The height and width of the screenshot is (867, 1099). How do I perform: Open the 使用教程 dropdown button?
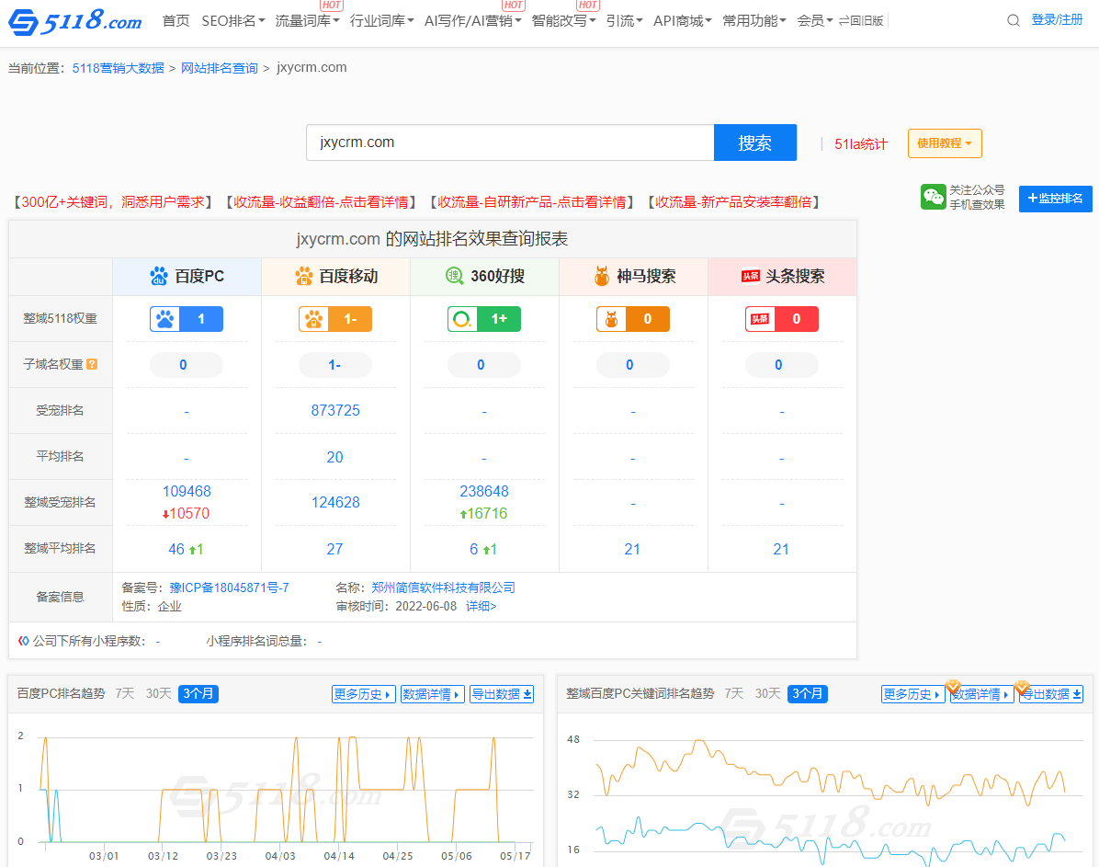click(944, 143)
